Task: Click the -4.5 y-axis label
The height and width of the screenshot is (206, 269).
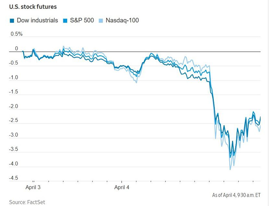Action: point(13,178)
